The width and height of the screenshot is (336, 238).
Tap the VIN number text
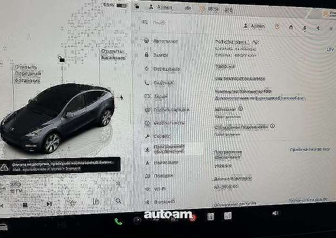coord(240,79)
